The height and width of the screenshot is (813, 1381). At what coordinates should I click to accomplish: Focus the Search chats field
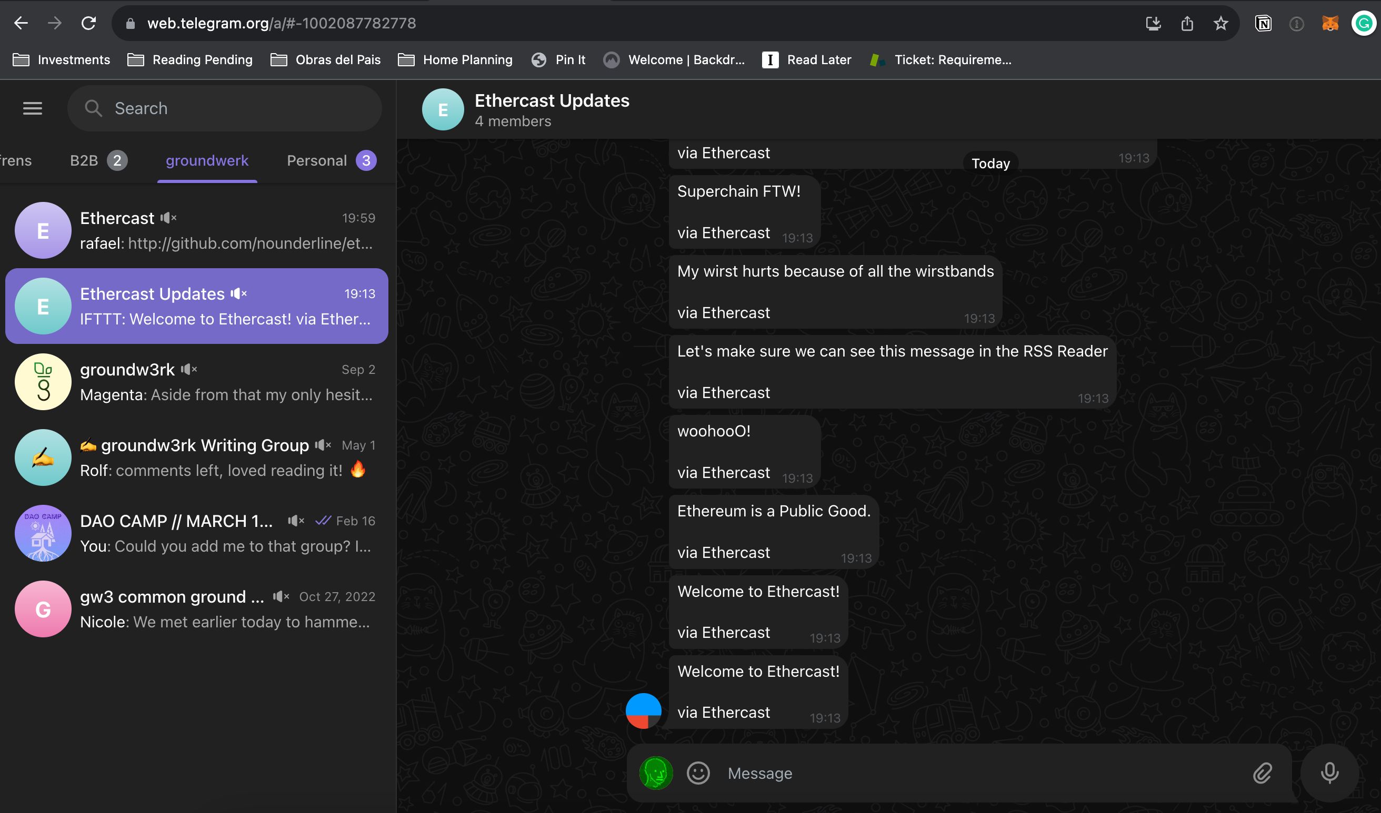coord(225,108)
